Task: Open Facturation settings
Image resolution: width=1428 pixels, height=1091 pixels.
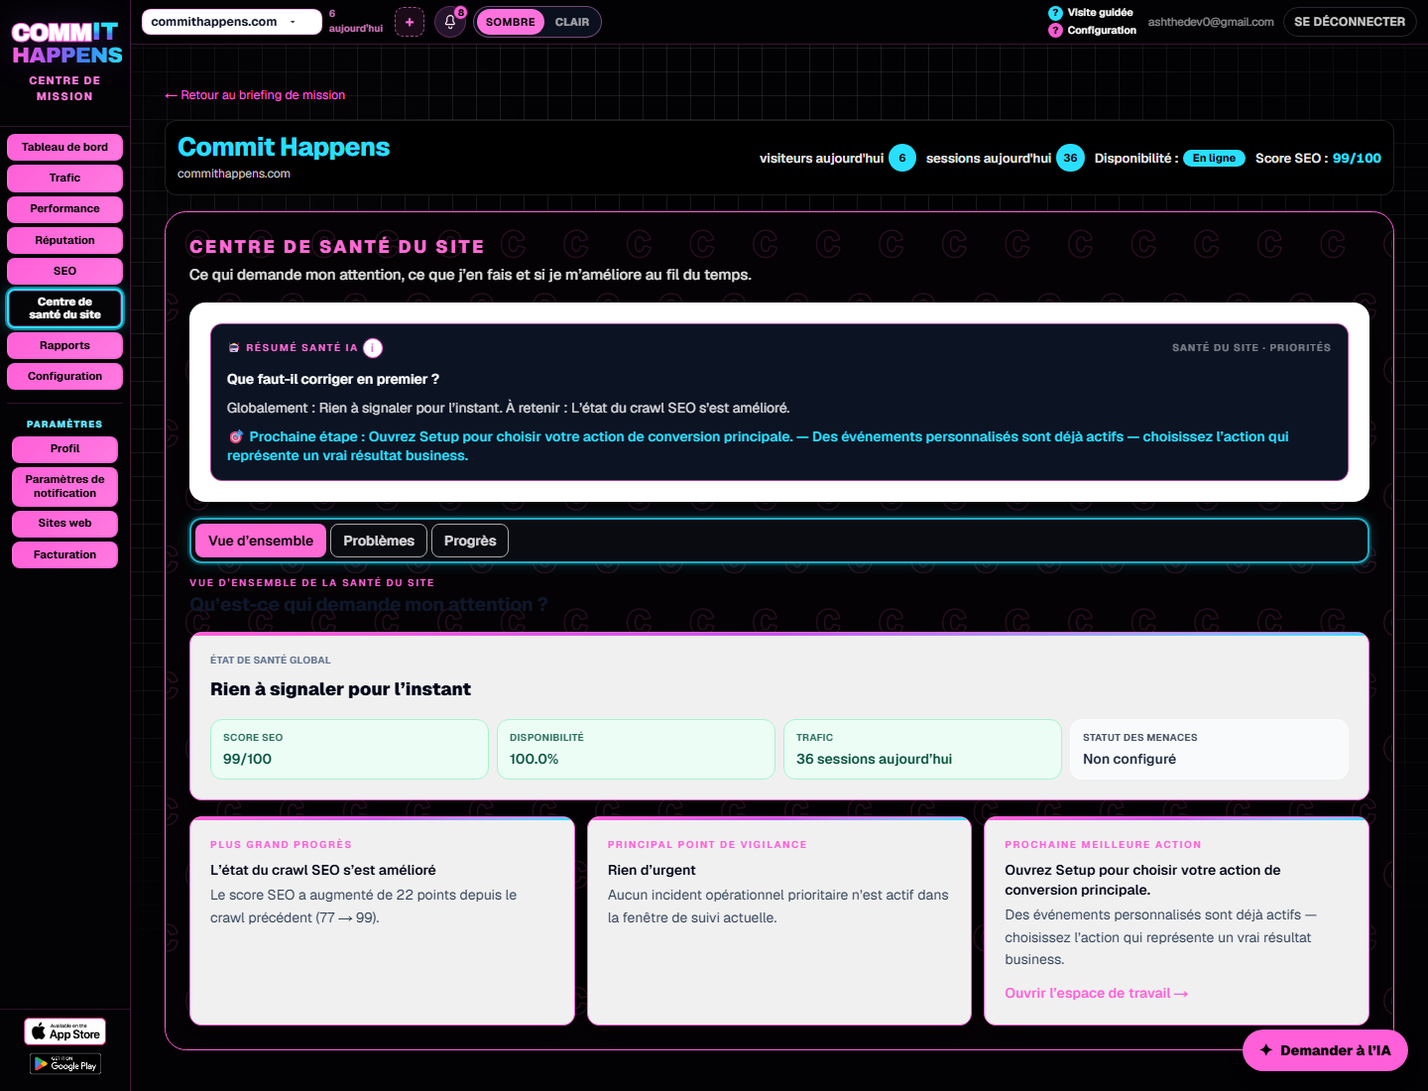Action: tap(64, 554)
